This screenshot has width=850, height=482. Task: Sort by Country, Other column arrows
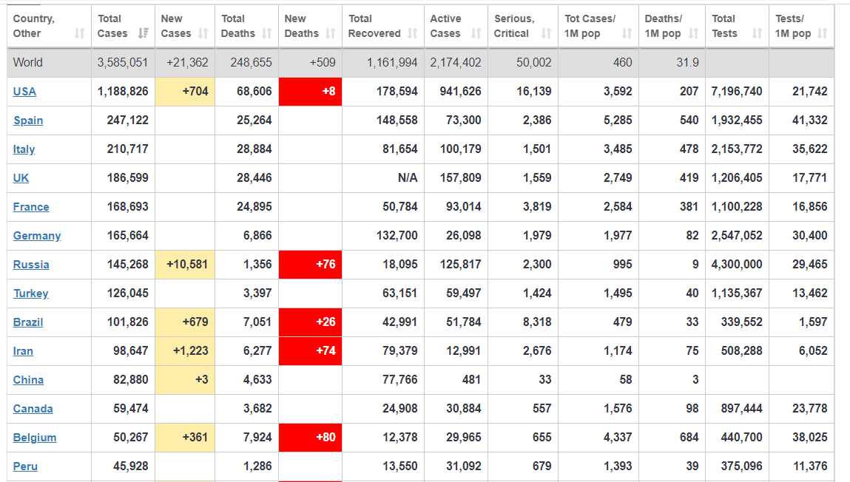[80, 33]
